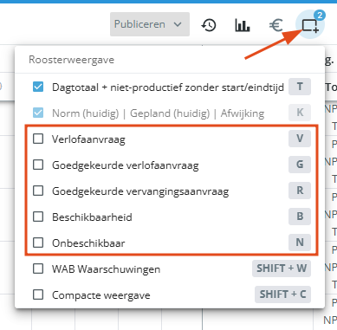
Task: Check the Goedgekeurde verlofaanvraag box
Action: click(x=38, y=165)
